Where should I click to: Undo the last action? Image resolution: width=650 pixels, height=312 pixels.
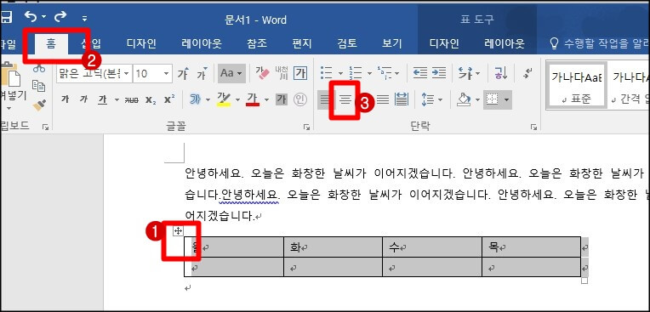point(31,16)
